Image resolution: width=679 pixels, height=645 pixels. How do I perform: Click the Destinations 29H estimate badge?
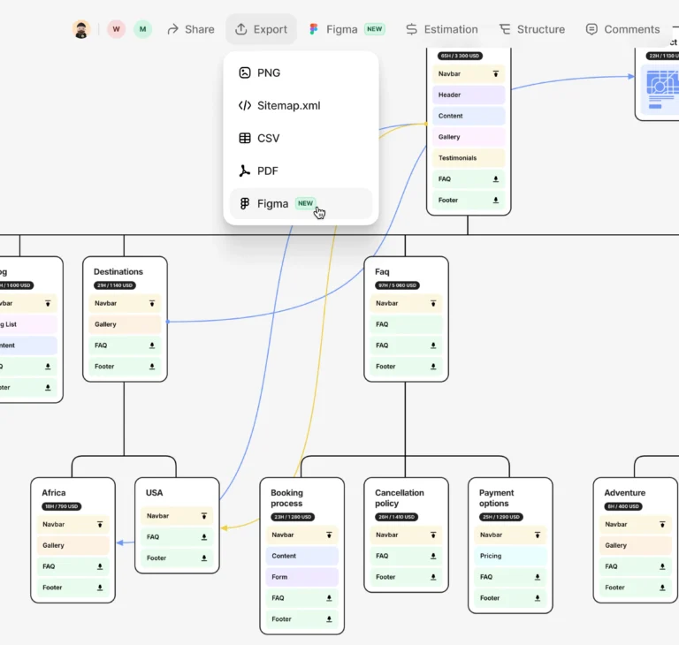(x=115, y=285)
